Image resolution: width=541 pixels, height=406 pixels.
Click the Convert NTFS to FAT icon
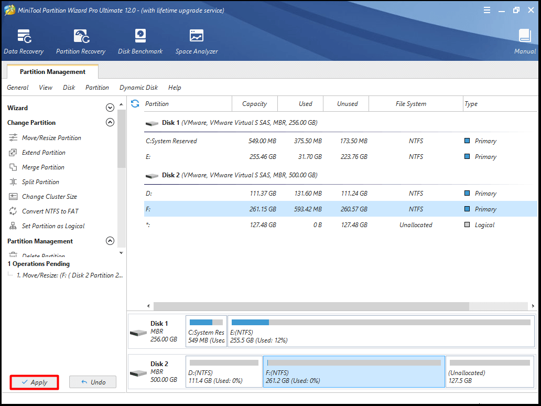(x=13, y=211)
